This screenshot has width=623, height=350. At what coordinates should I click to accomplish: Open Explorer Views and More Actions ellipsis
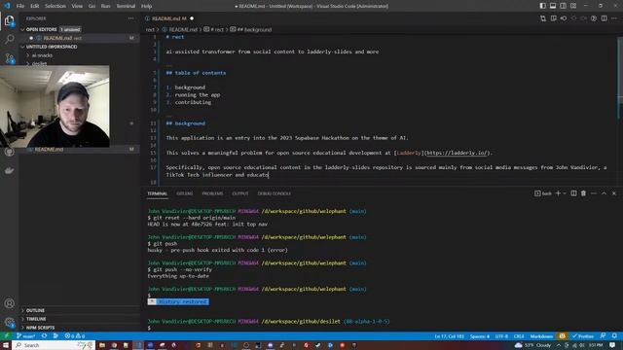(x=130, y=18)
